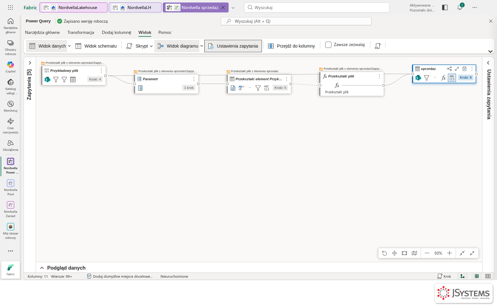Viewport: 497px width, 306px height.
Task: Toggle data grid view button in status bar
Action: (x=477, y=276)
